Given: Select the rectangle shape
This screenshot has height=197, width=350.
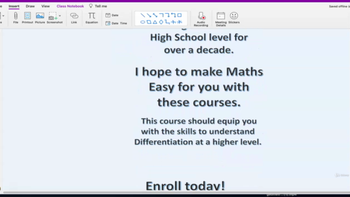Looking at the screenshot, I should click(179, 15).
